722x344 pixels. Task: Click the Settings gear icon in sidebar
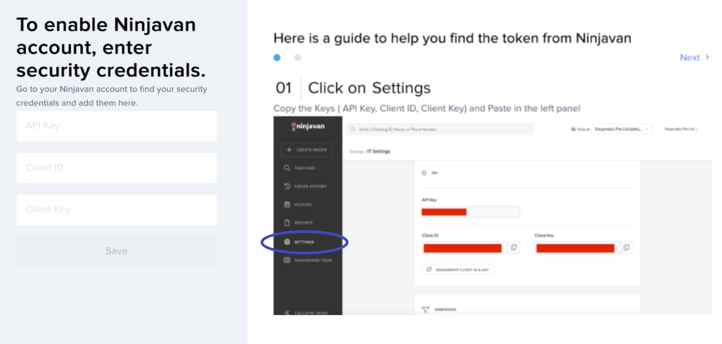click(x=287, y=242)
